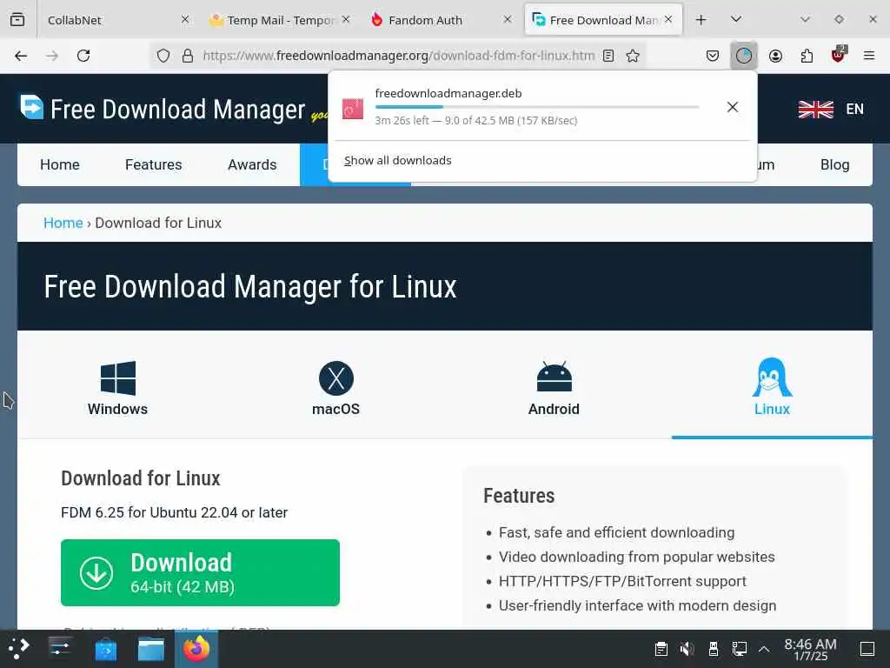The width and height of the screenshot is (890, 668).
Task: Close the Temp Mail tab
Action: [x=346, y=19]
